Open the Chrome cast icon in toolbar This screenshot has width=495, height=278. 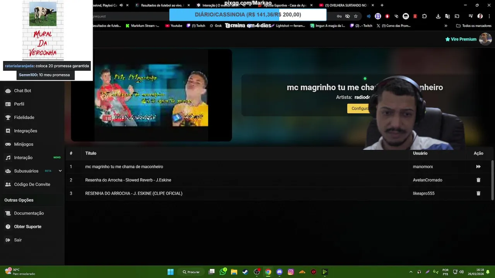pyautogui.click(x=457, y=16)
